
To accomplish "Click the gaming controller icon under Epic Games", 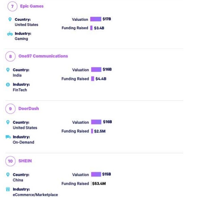I will (x=10, y=34).
